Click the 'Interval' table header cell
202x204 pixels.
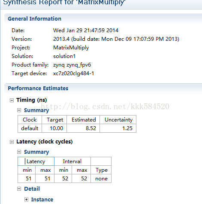pyautogui.click(x=72, y=161)
